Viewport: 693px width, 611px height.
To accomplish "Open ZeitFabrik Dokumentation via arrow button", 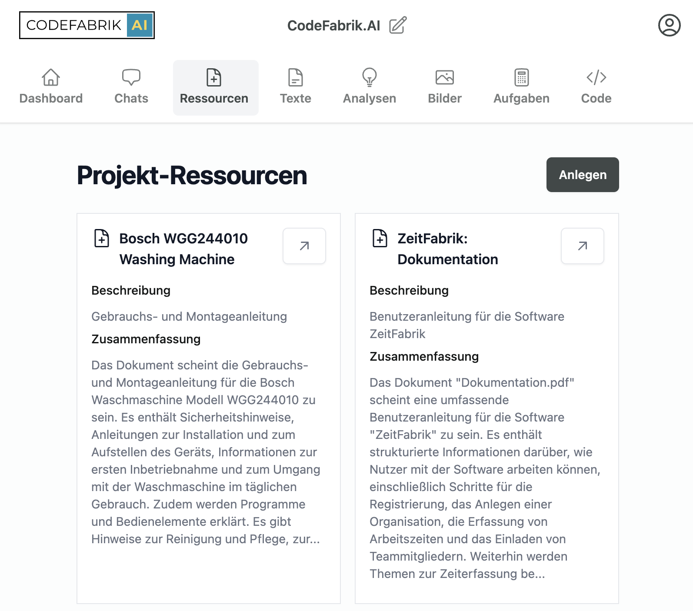I will [583, 246].
